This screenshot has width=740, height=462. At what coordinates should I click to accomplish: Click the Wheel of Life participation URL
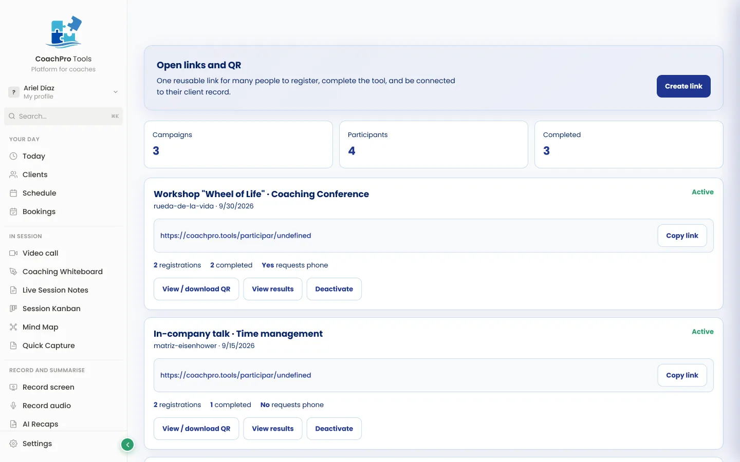[235, 236]
